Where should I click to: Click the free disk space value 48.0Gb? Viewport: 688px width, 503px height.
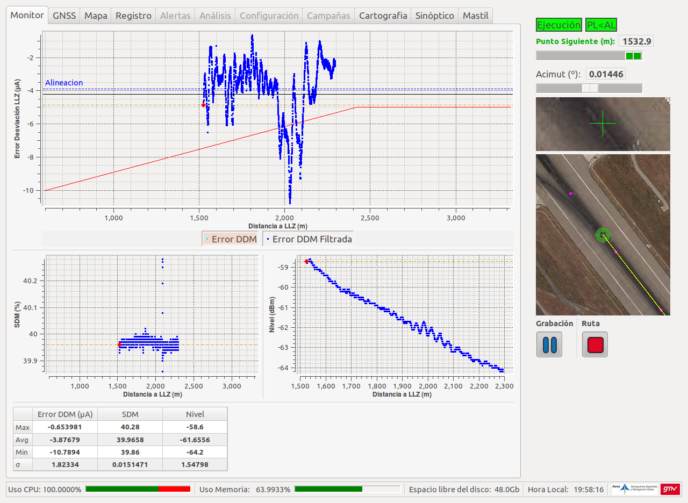pos(507,490)
